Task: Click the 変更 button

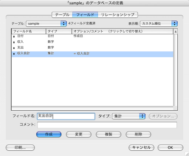Action: (x=79, y=134)
